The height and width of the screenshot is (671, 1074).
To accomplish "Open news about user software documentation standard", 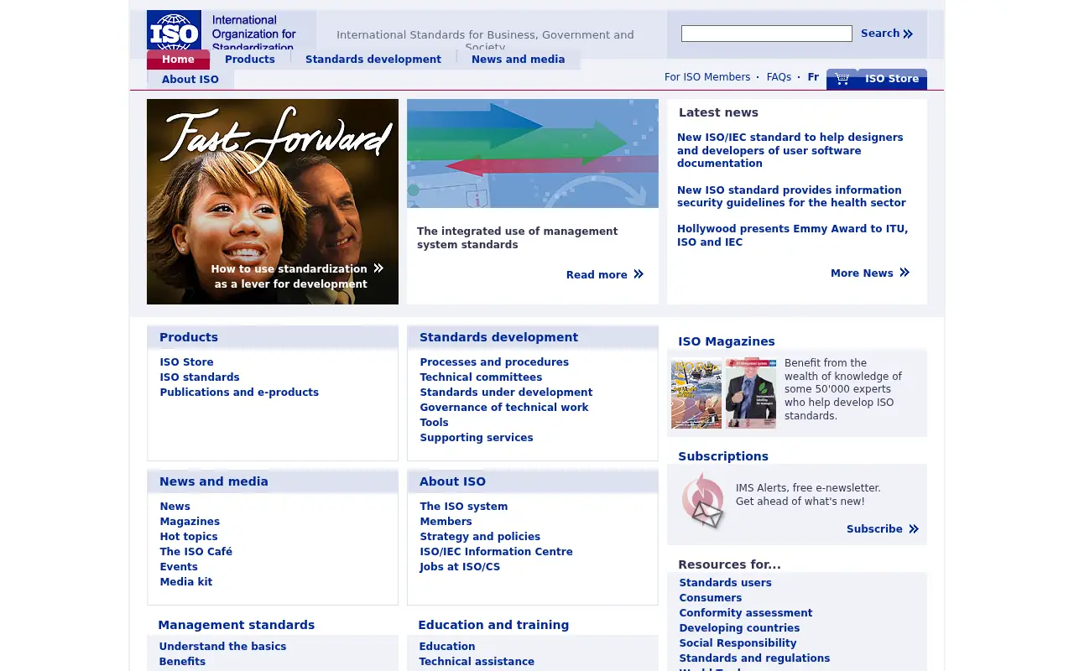I will click(790, 150).
